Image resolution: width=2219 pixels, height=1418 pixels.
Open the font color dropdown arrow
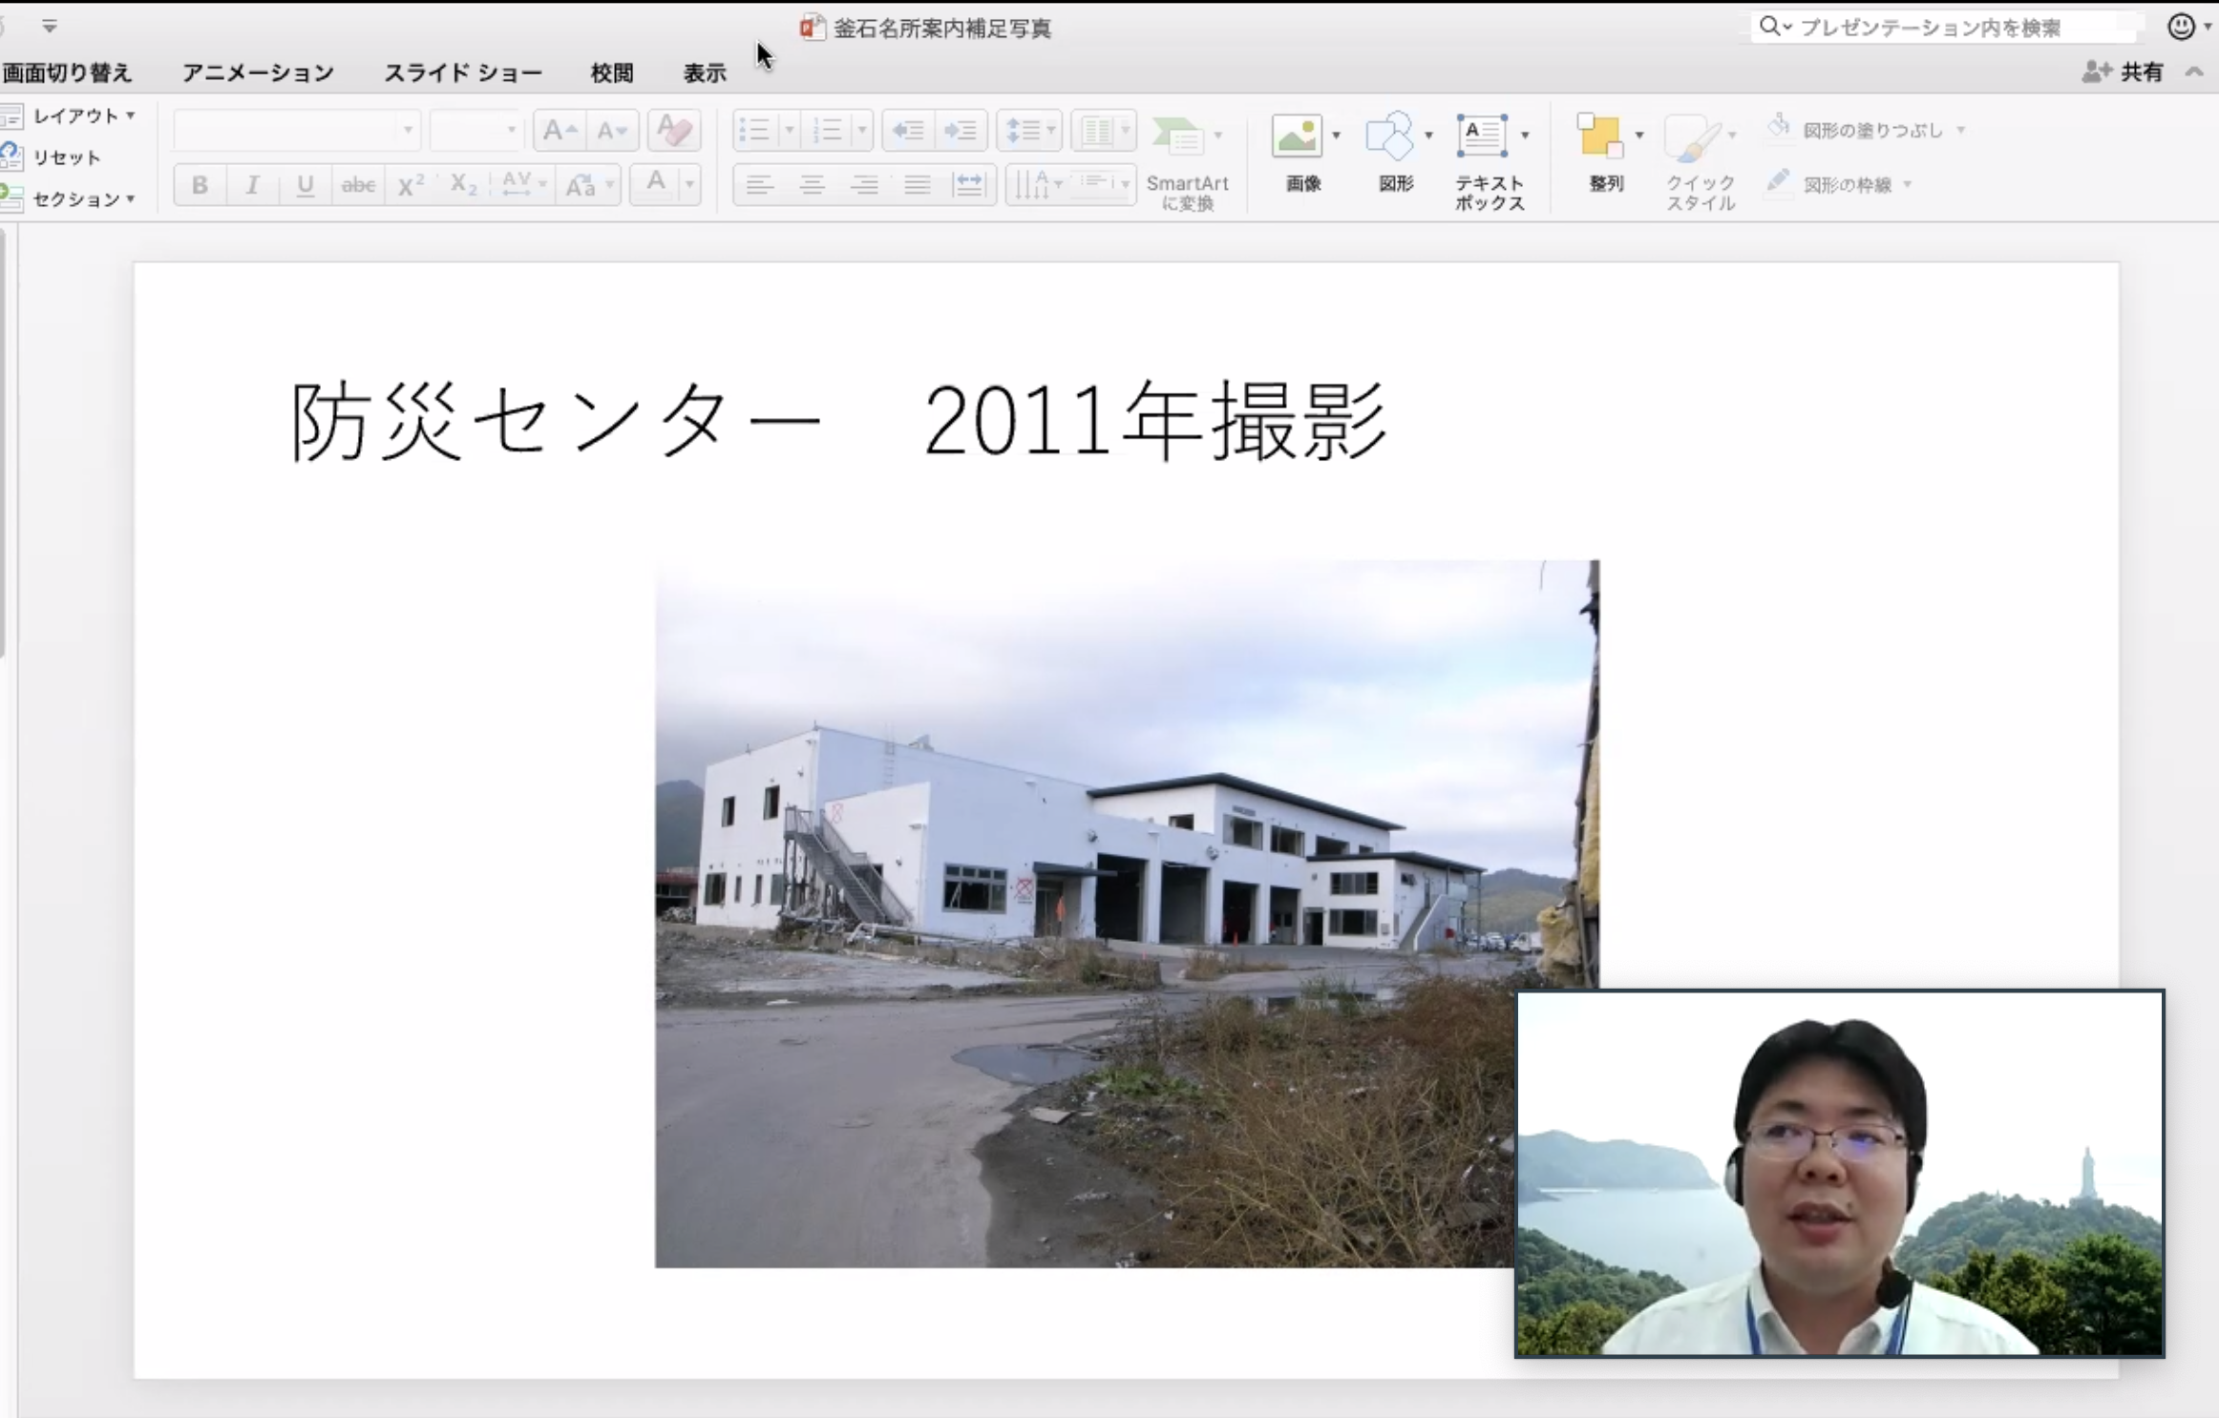(689, 185)
